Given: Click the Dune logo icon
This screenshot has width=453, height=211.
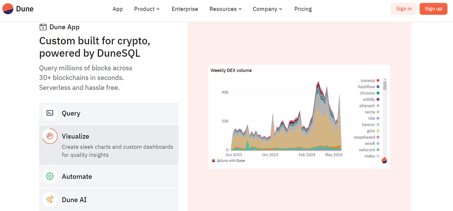Looking at the screenshot, I should pyautogui.click(x=8, y=9).
